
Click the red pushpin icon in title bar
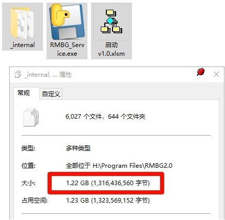click(x=200, y=72)
